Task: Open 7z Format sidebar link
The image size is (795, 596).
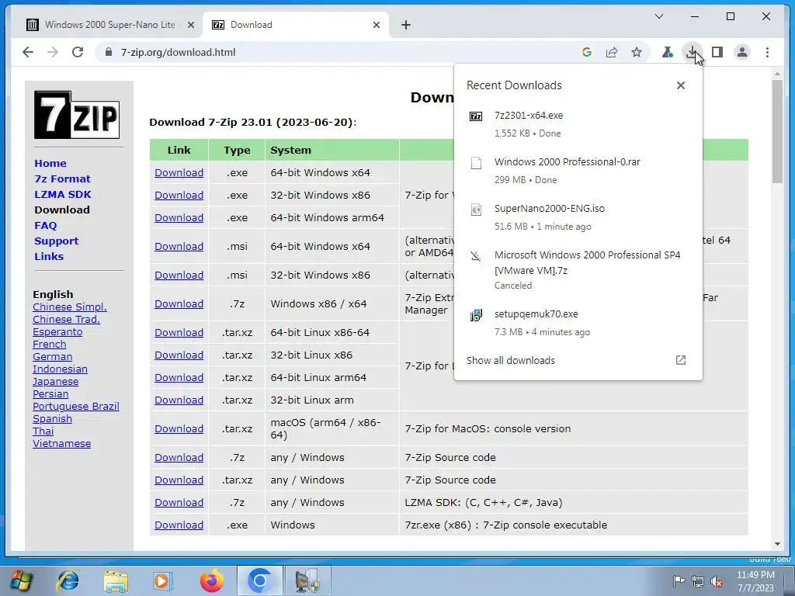Action: click(62, 179)
